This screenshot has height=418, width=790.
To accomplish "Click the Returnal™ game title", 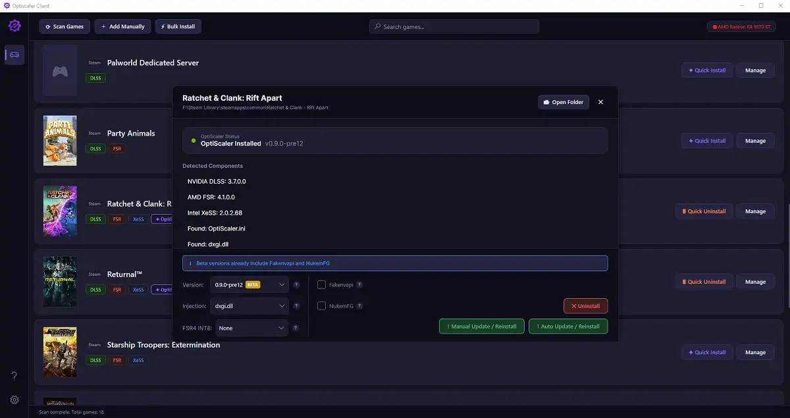I will tap(125, 274).
